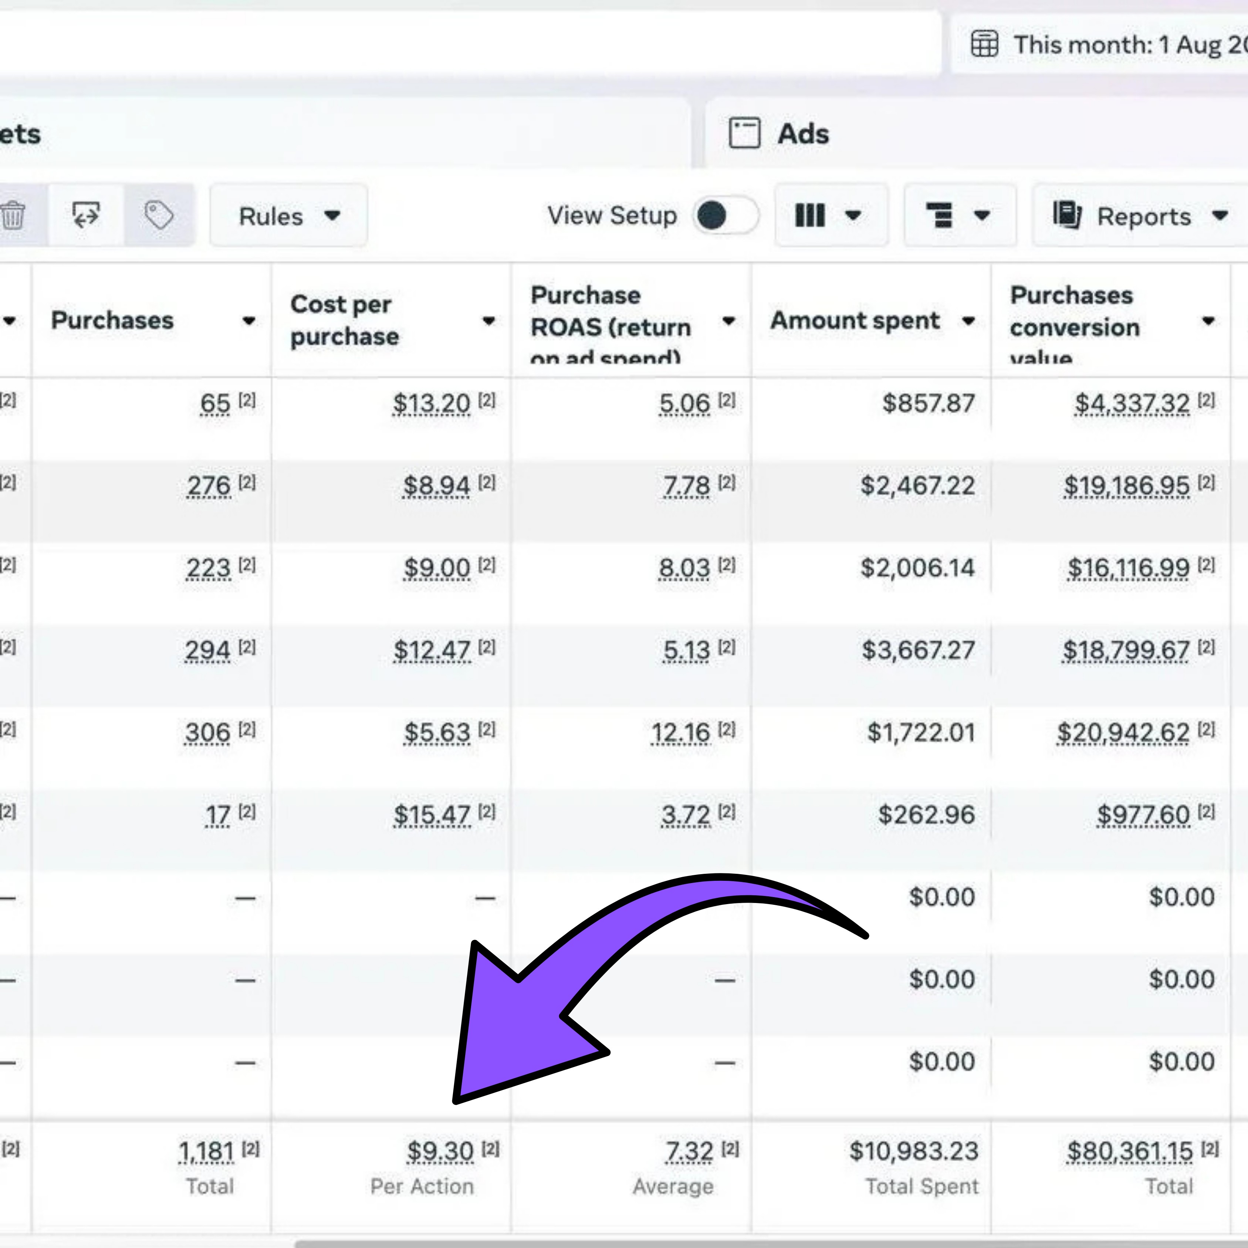Image resolution: width=1248 pixels, height=1248 pixels.
Task: Click the Ads tab window icon
Action: [x=745, y=133]
